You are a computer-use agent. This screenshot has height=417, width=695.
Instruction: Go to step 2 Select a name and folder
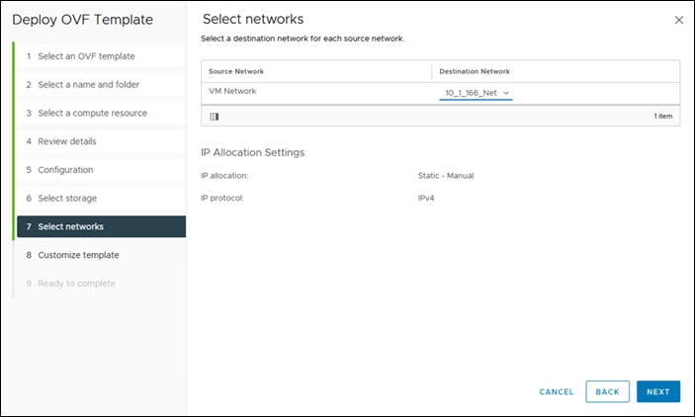(x=101, y=85)
